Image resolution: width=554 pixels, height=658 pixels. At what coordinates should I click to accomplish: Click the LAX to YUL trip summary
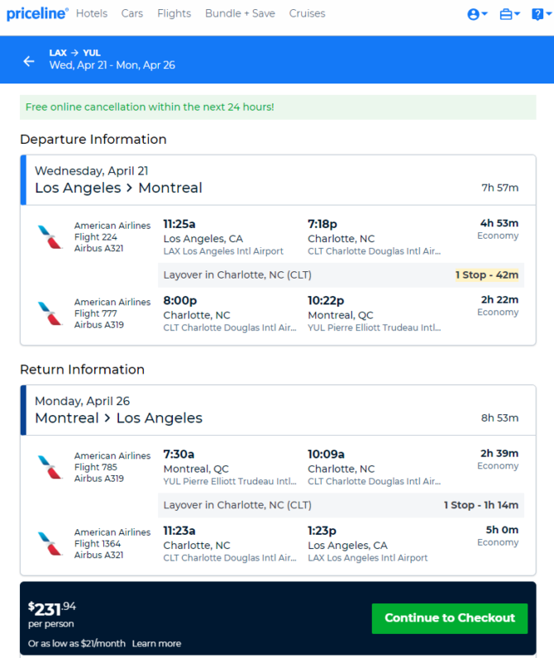coord(112,60)
